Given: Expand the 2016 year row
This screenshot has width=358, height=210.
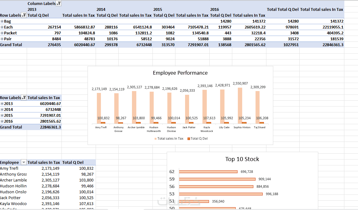Looking at the screenshot, I should [2, 121].
